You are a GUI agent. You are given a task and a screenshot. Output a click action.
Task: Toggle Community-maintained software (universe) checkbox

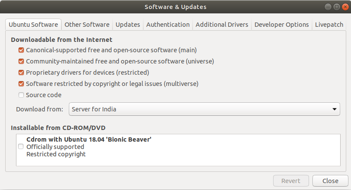21,61
